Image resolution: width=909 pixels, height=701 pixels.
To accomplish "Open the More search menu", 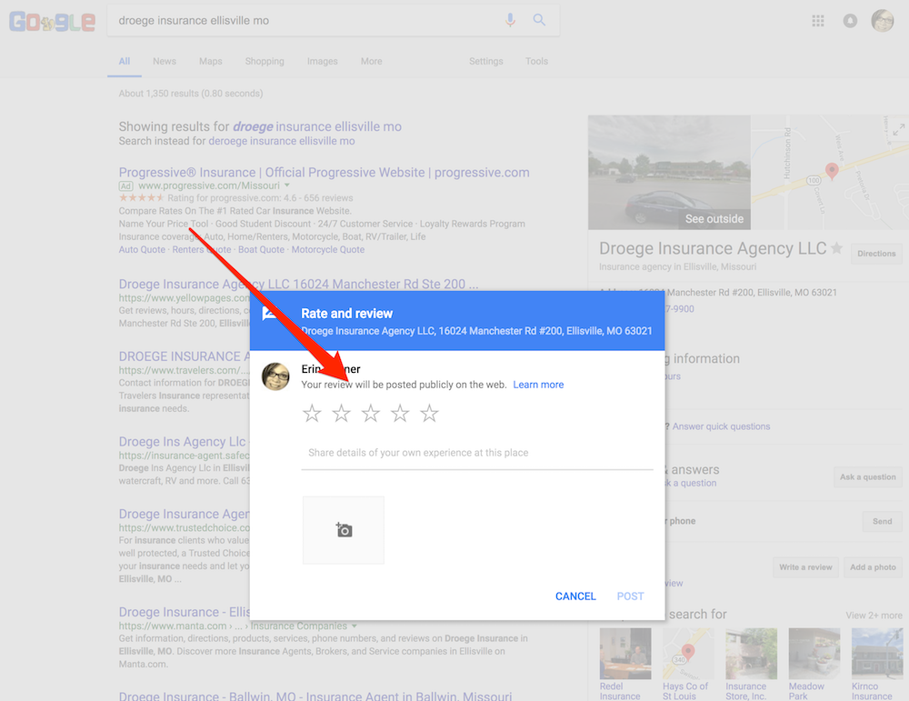I will pyautogui.click(x=372, y=62).
